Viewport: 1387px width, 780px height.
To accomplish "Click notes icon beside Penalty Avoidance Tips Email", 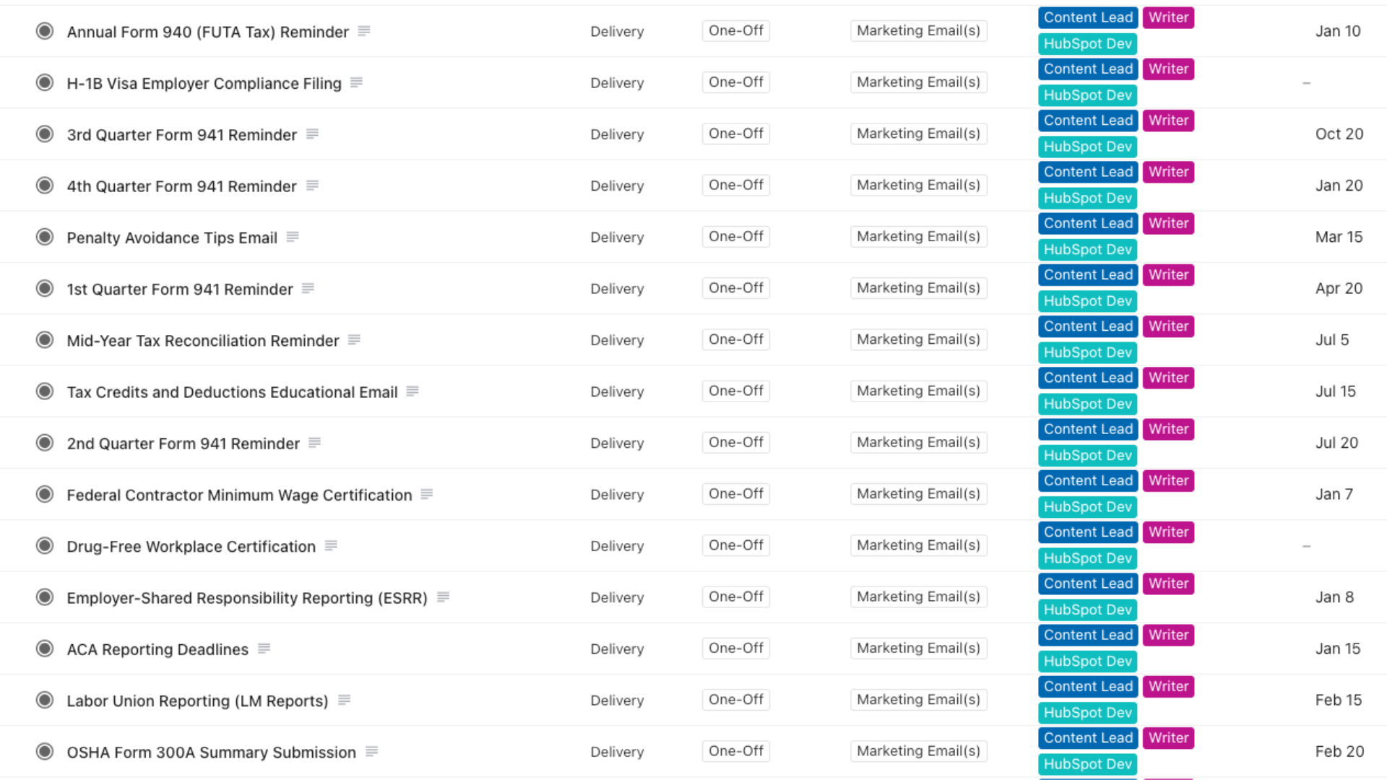I will click(x=293, y=237).
